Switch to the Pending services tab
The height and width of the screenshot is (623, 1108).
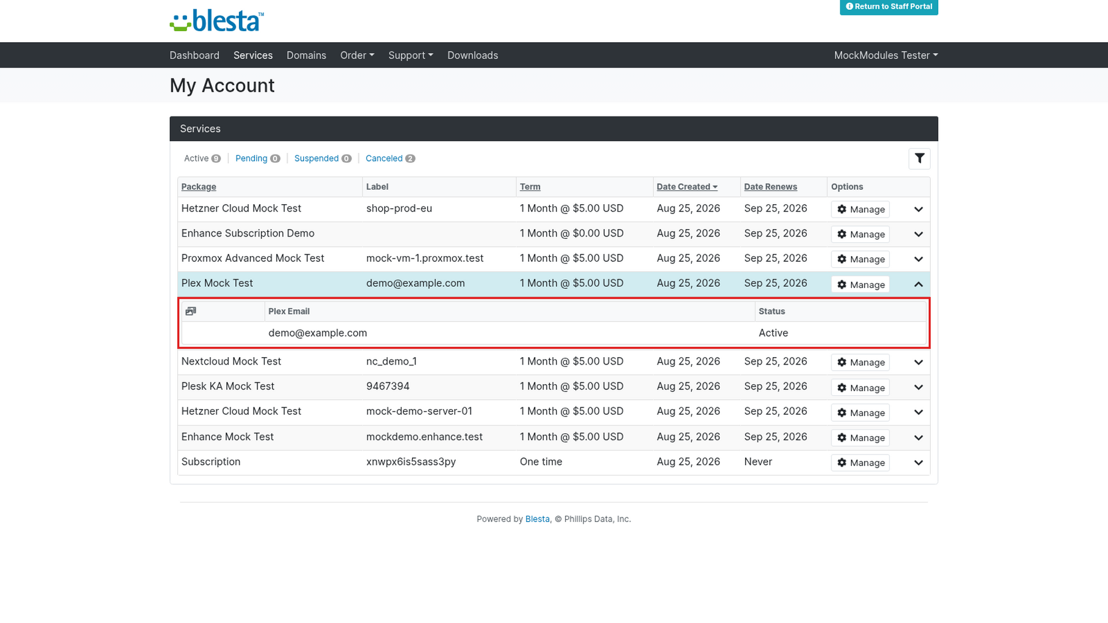tap(257, 159)
